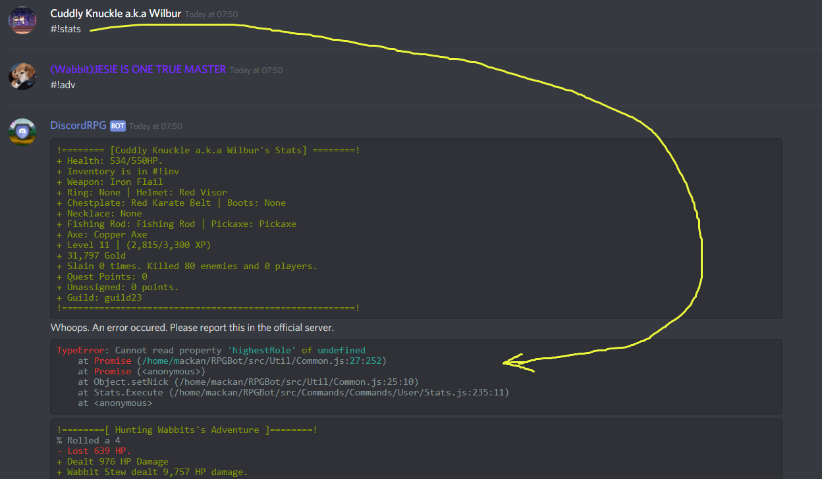Click the 'Hunting Wabbits's Adventure' header
The image size is (822, 479).
[188, 430]
